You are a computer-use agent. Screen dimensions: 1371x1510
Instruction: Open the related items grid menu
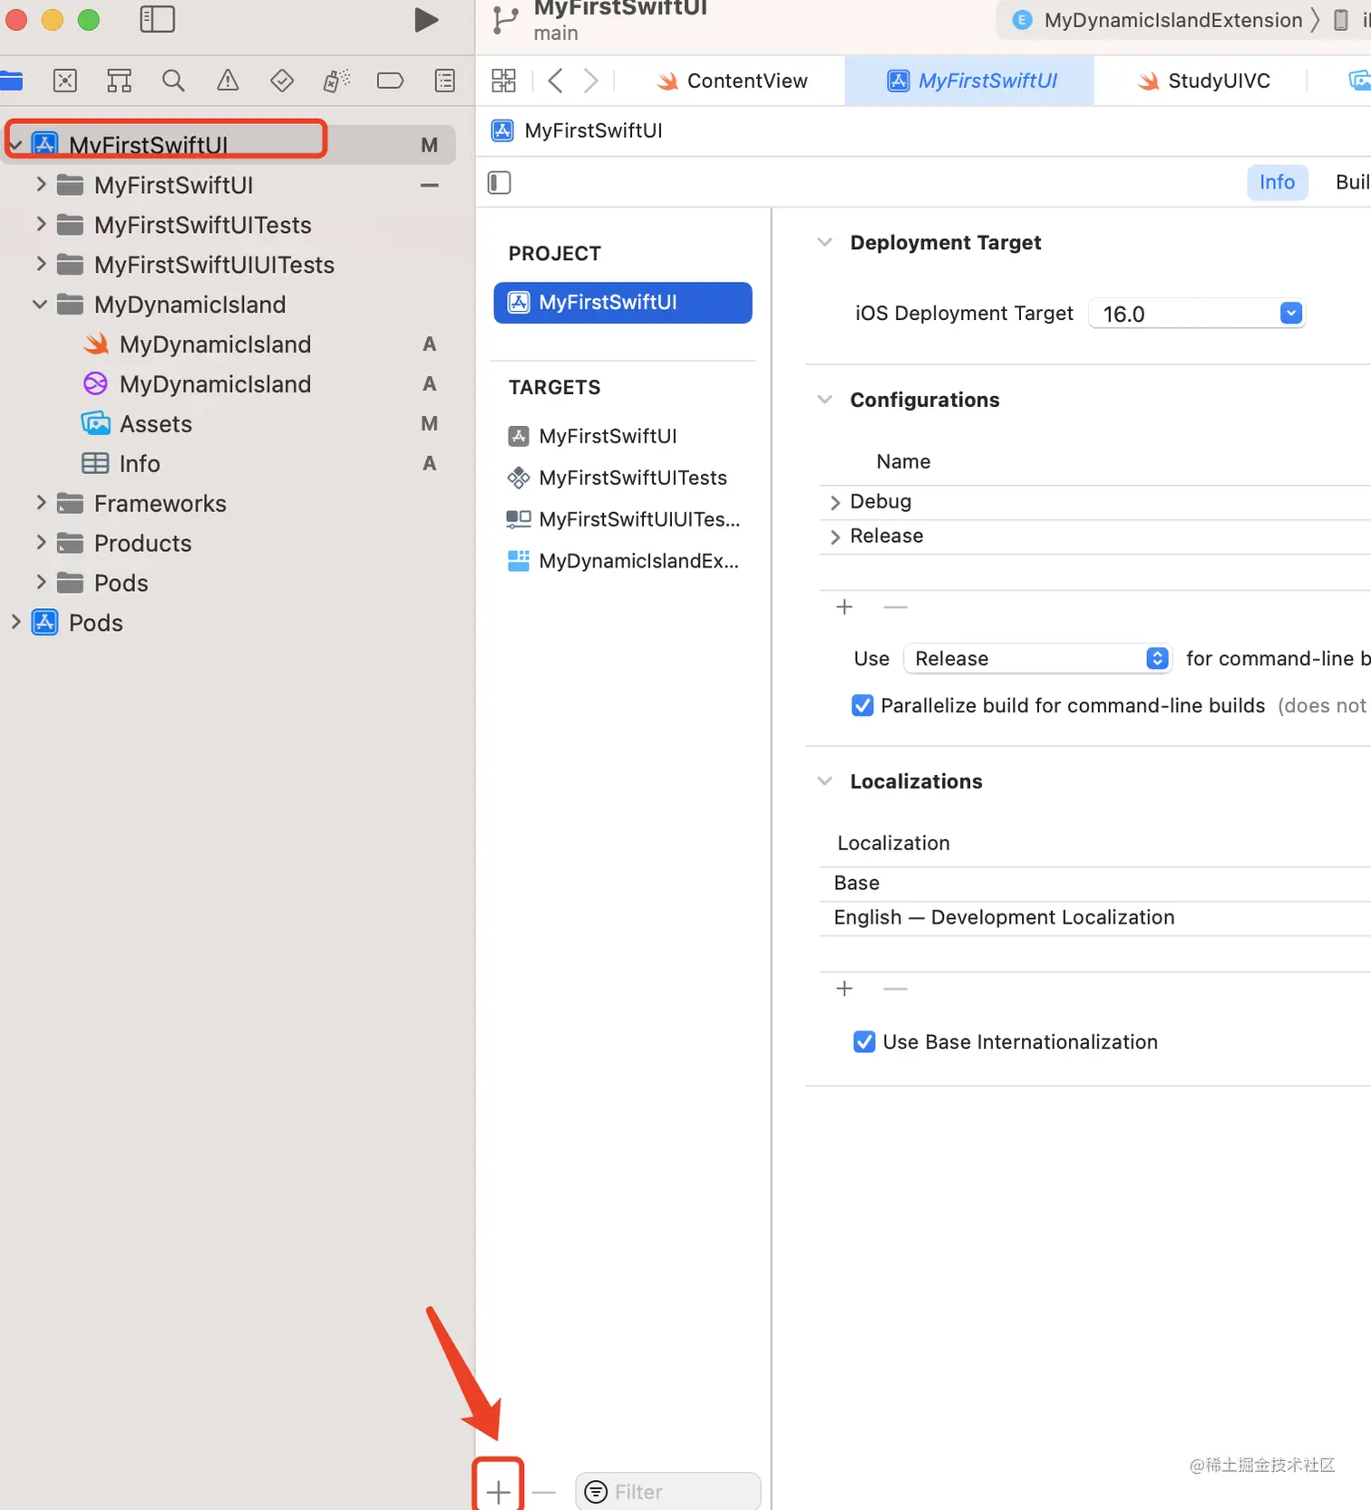(x=503, y=81)
